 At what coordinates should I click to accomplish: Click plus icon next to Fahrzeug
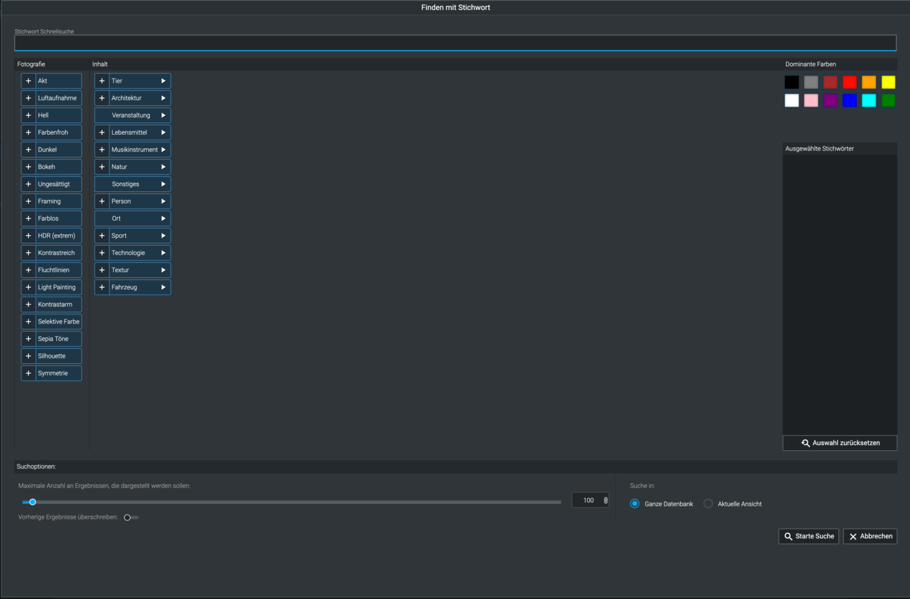pyautogui.click(x=102, y=287)
